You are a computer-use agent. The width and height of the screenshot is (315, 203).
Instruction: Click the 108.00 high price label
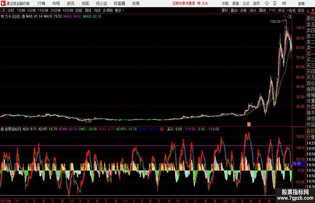(275, 22)
